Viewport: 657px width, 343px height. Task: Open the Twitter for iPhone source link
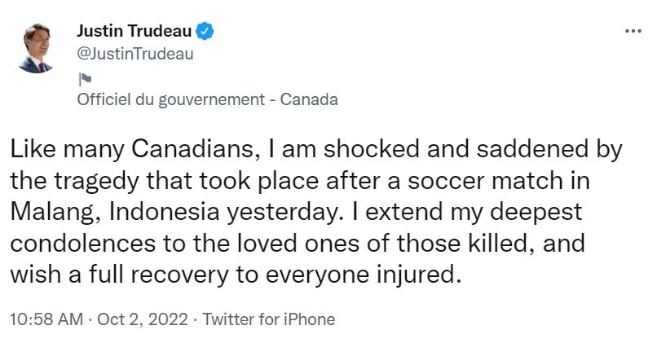tap(269, 319)
